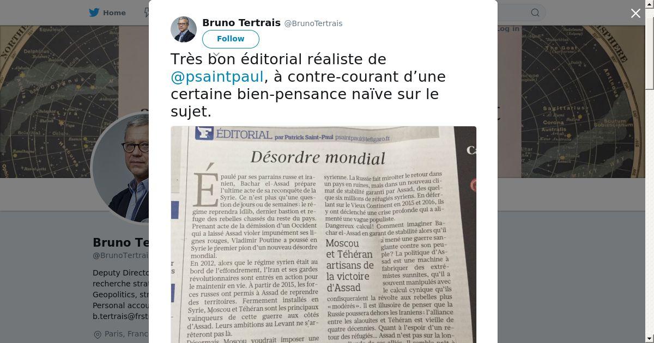The height and width of the screenshot is (343, 654).
Task: Click the Bruno Tertrais display name in the tweet
Action: coord(241,23)
